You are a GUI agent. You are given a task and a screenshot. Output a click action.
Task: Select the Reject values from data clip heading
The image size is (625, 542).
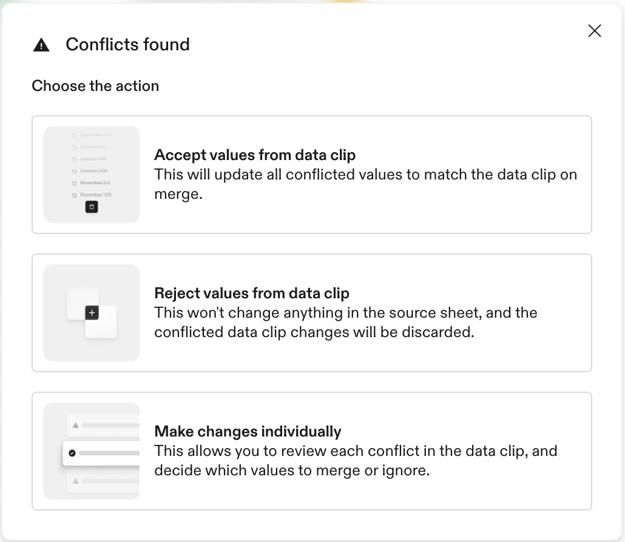(252, 293)
